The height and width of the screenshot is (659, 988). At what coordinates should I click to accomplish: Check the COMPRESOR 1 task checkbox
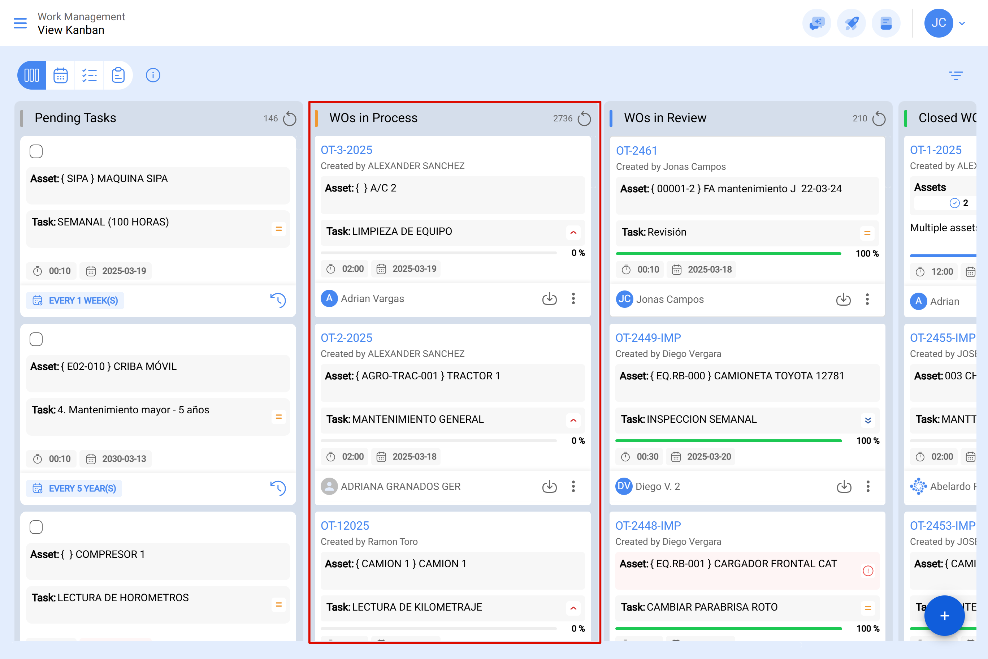(36, 527)
